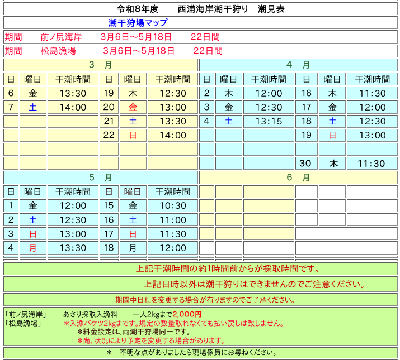Click the 3月 month header
Screen dimensions: 400x360
tap(101, 65)
